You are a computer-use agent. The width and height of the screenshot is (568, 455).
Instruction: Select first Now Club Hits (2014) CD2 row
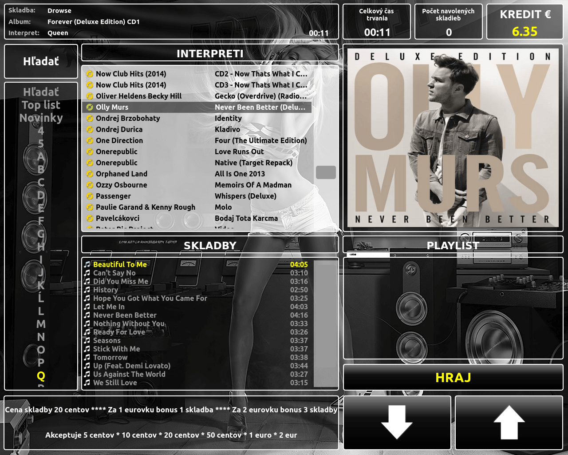pos(197,74)
